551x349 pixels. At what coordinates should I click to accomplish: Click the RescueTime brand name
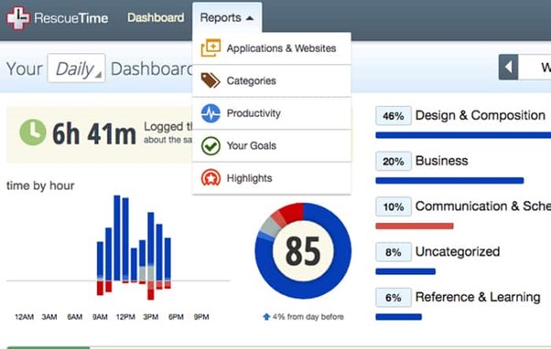click(71, 18)
